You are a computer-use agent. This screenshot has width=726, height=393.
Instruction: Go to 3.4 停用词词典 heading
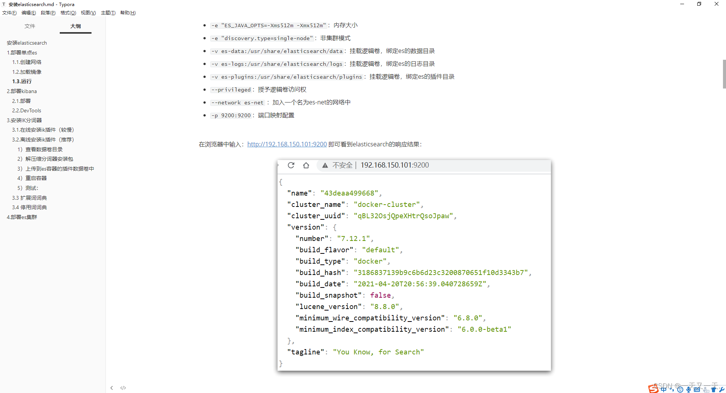click(x=29, y=207)
